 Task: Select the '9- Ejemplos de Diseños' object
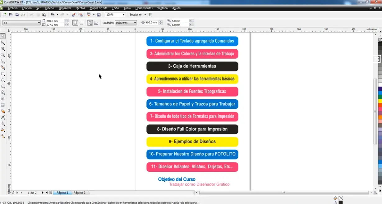192,142
